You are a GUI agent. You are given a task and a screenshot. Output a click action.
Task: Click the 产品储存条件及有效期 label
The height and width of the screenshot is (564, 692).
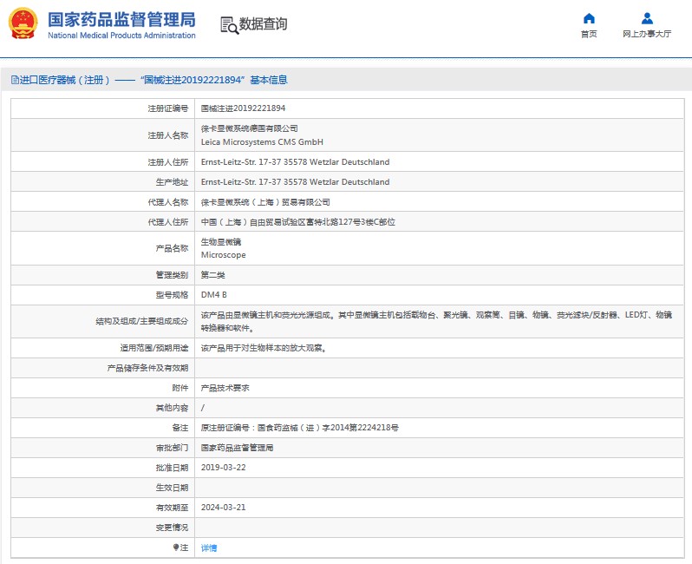pos(147,368)
